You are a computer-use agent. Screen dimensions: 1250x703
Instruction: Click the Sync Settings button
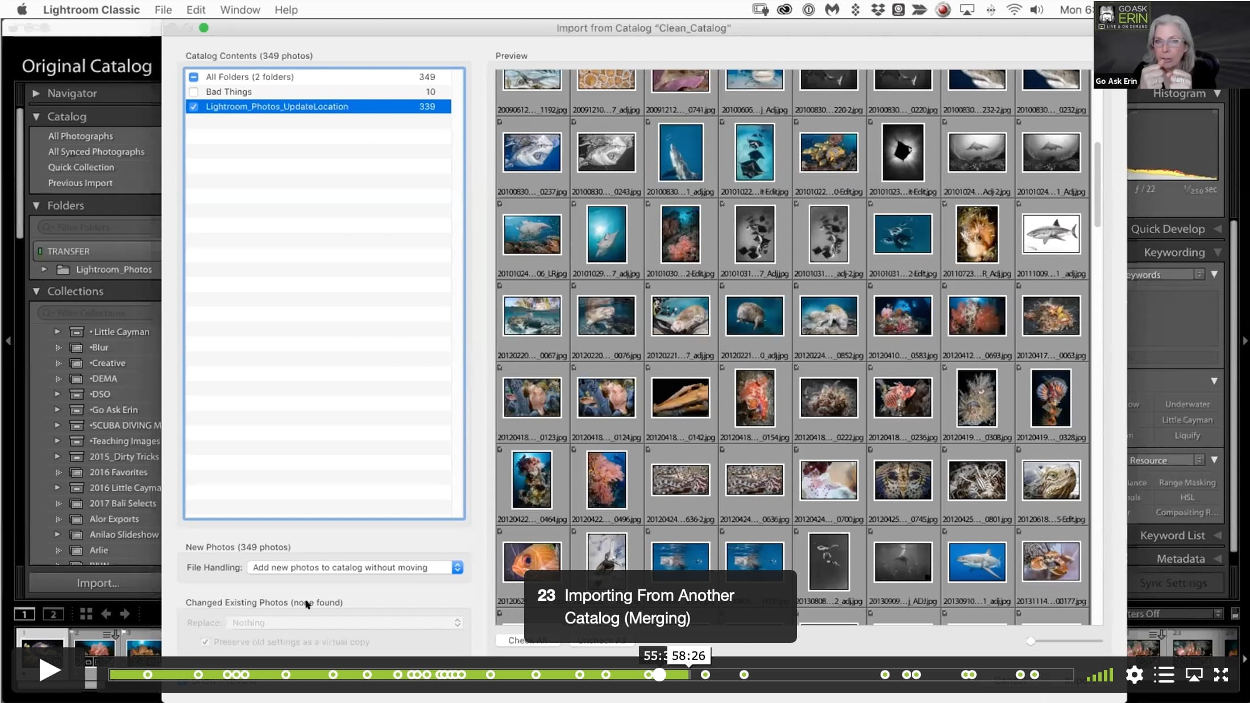coord(1173,583)
